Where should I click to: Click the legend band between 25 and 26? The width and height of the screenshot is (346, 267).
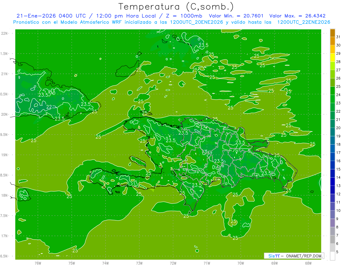click(332, 82)
